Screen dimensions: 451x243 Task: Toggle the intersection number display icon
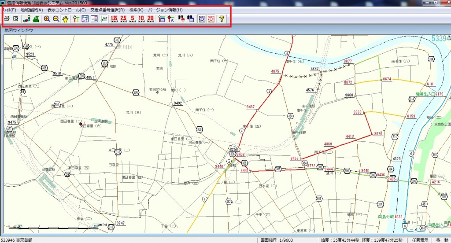[x=104, y=19]
